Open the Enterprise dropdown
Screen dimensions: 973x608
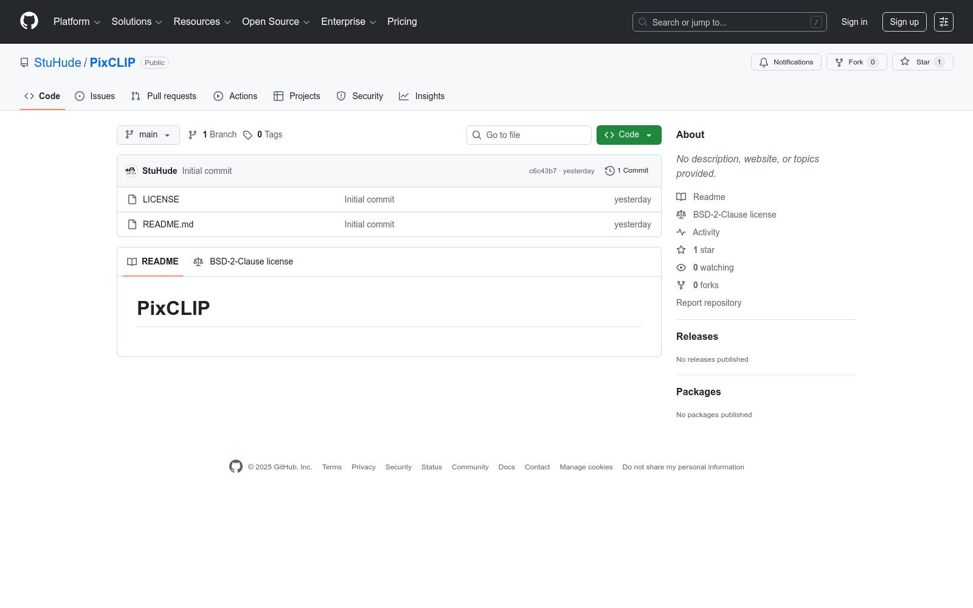348,22
